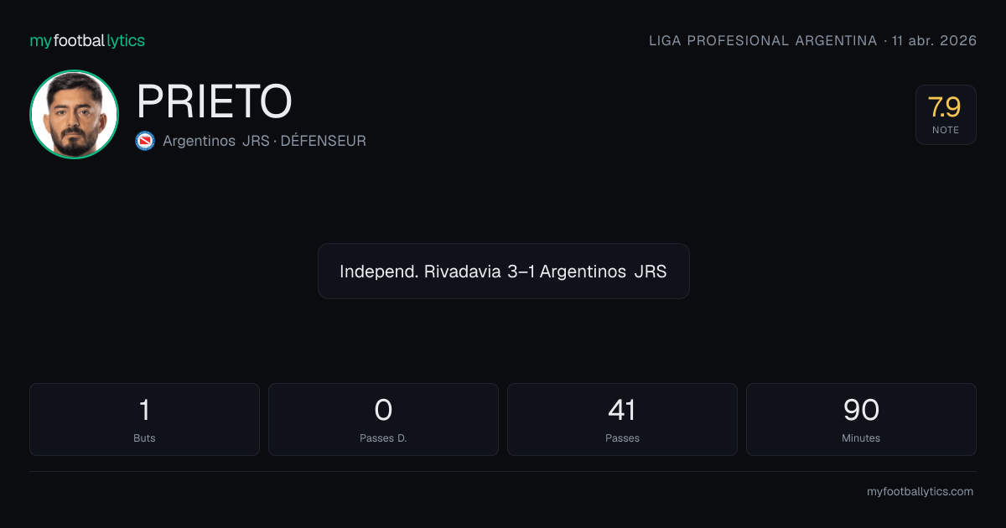The width and height of the screenshot is (1006, 528).
Task: Select the PRIETO player name heading
Action: pyautogui.click(x=215, y=102)
